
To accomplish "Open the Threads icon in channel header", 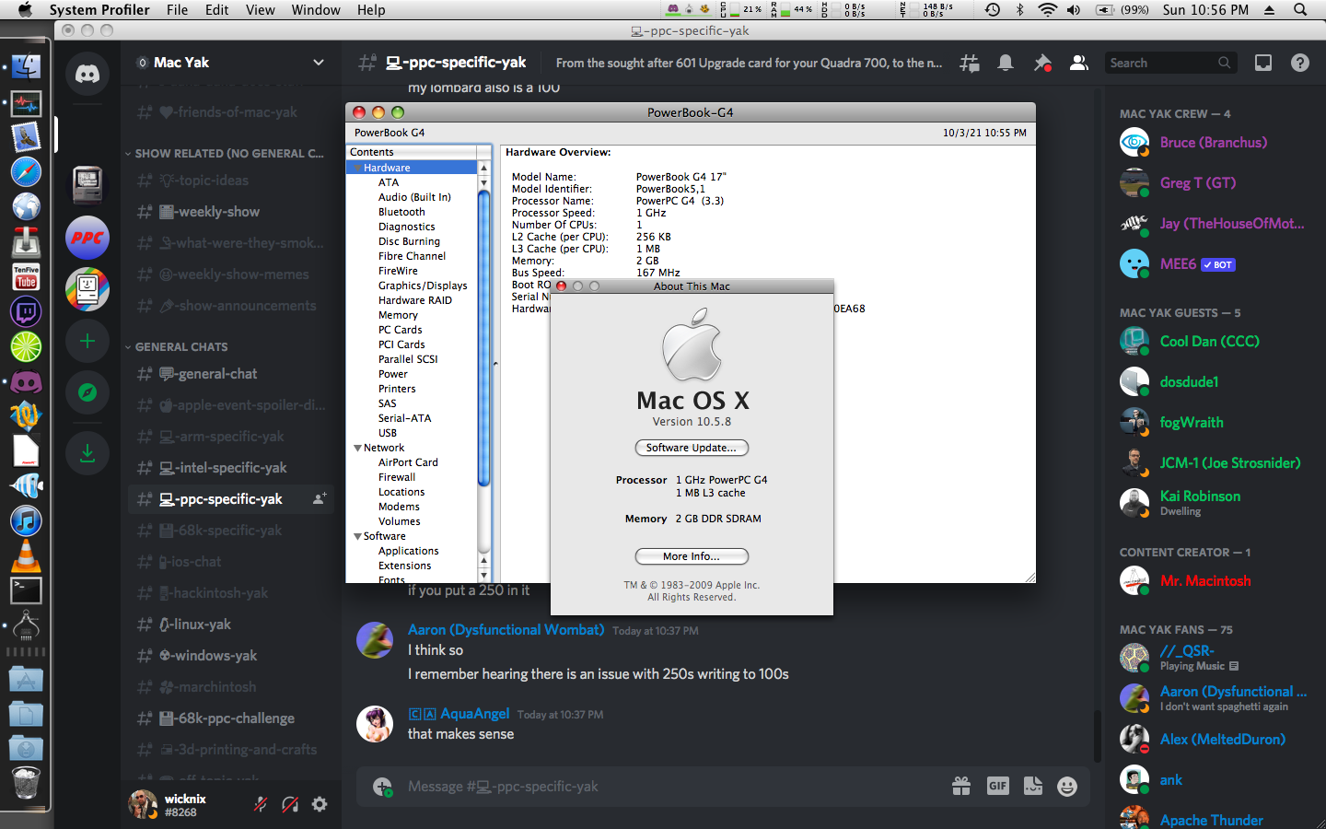I will pos(970,63).
